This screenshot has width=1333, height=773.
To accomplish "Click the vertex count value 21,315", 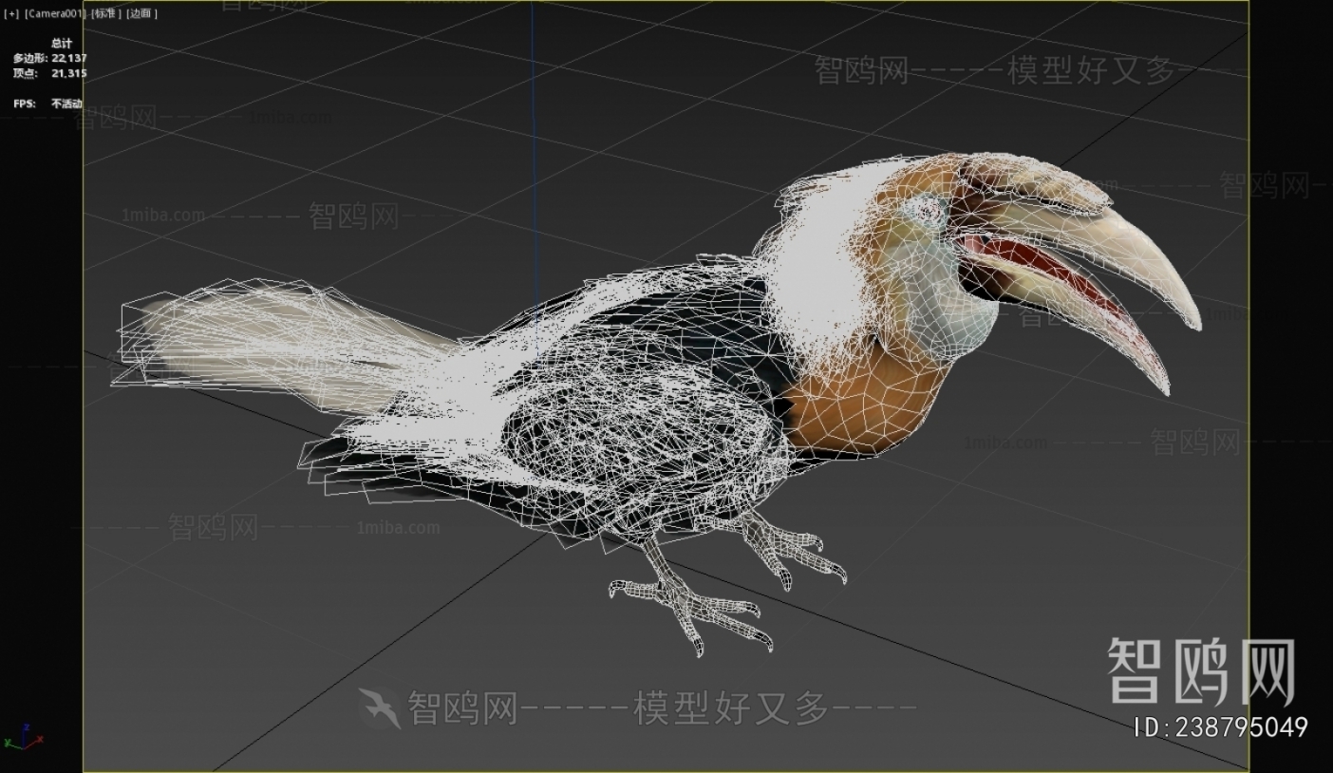I will [x=69, y=73].
